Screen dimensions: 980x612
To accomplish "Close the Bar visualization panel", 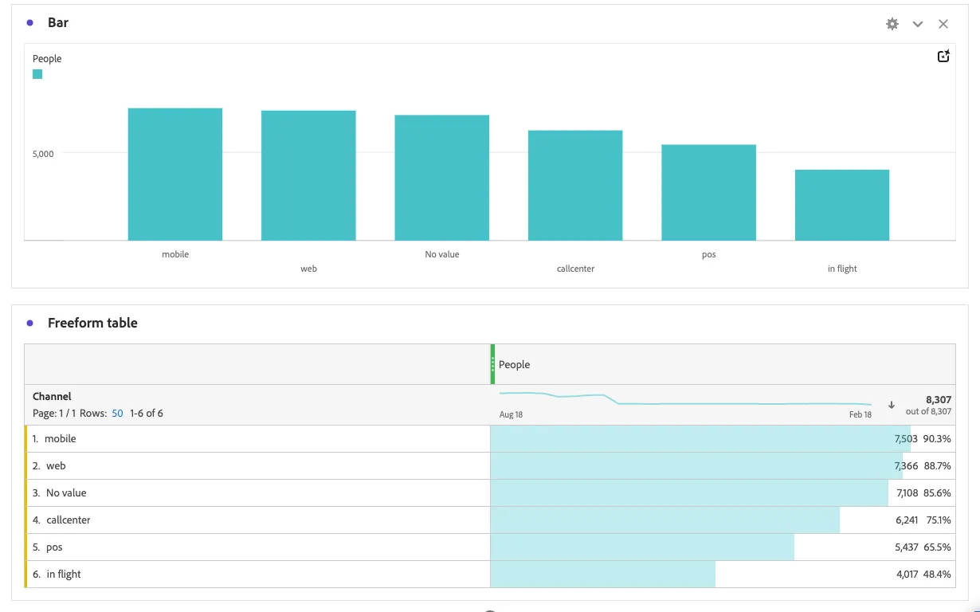I will click(943, 24).
